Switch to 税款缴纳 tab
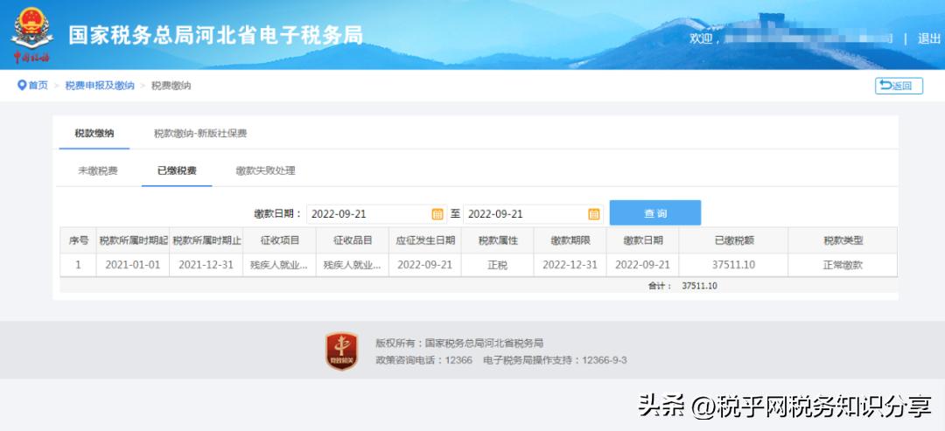Image resolution: width=945 pixels, height=431 pixels. point(94,134)
